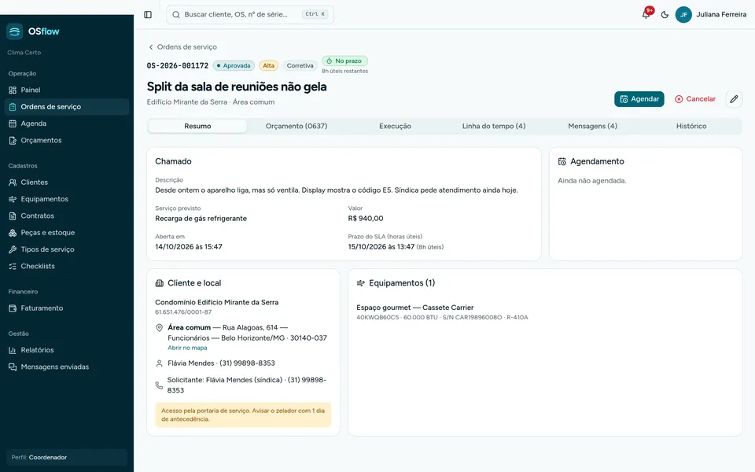
Task: Edit the order with pencil icon
Action: (734, 99)
